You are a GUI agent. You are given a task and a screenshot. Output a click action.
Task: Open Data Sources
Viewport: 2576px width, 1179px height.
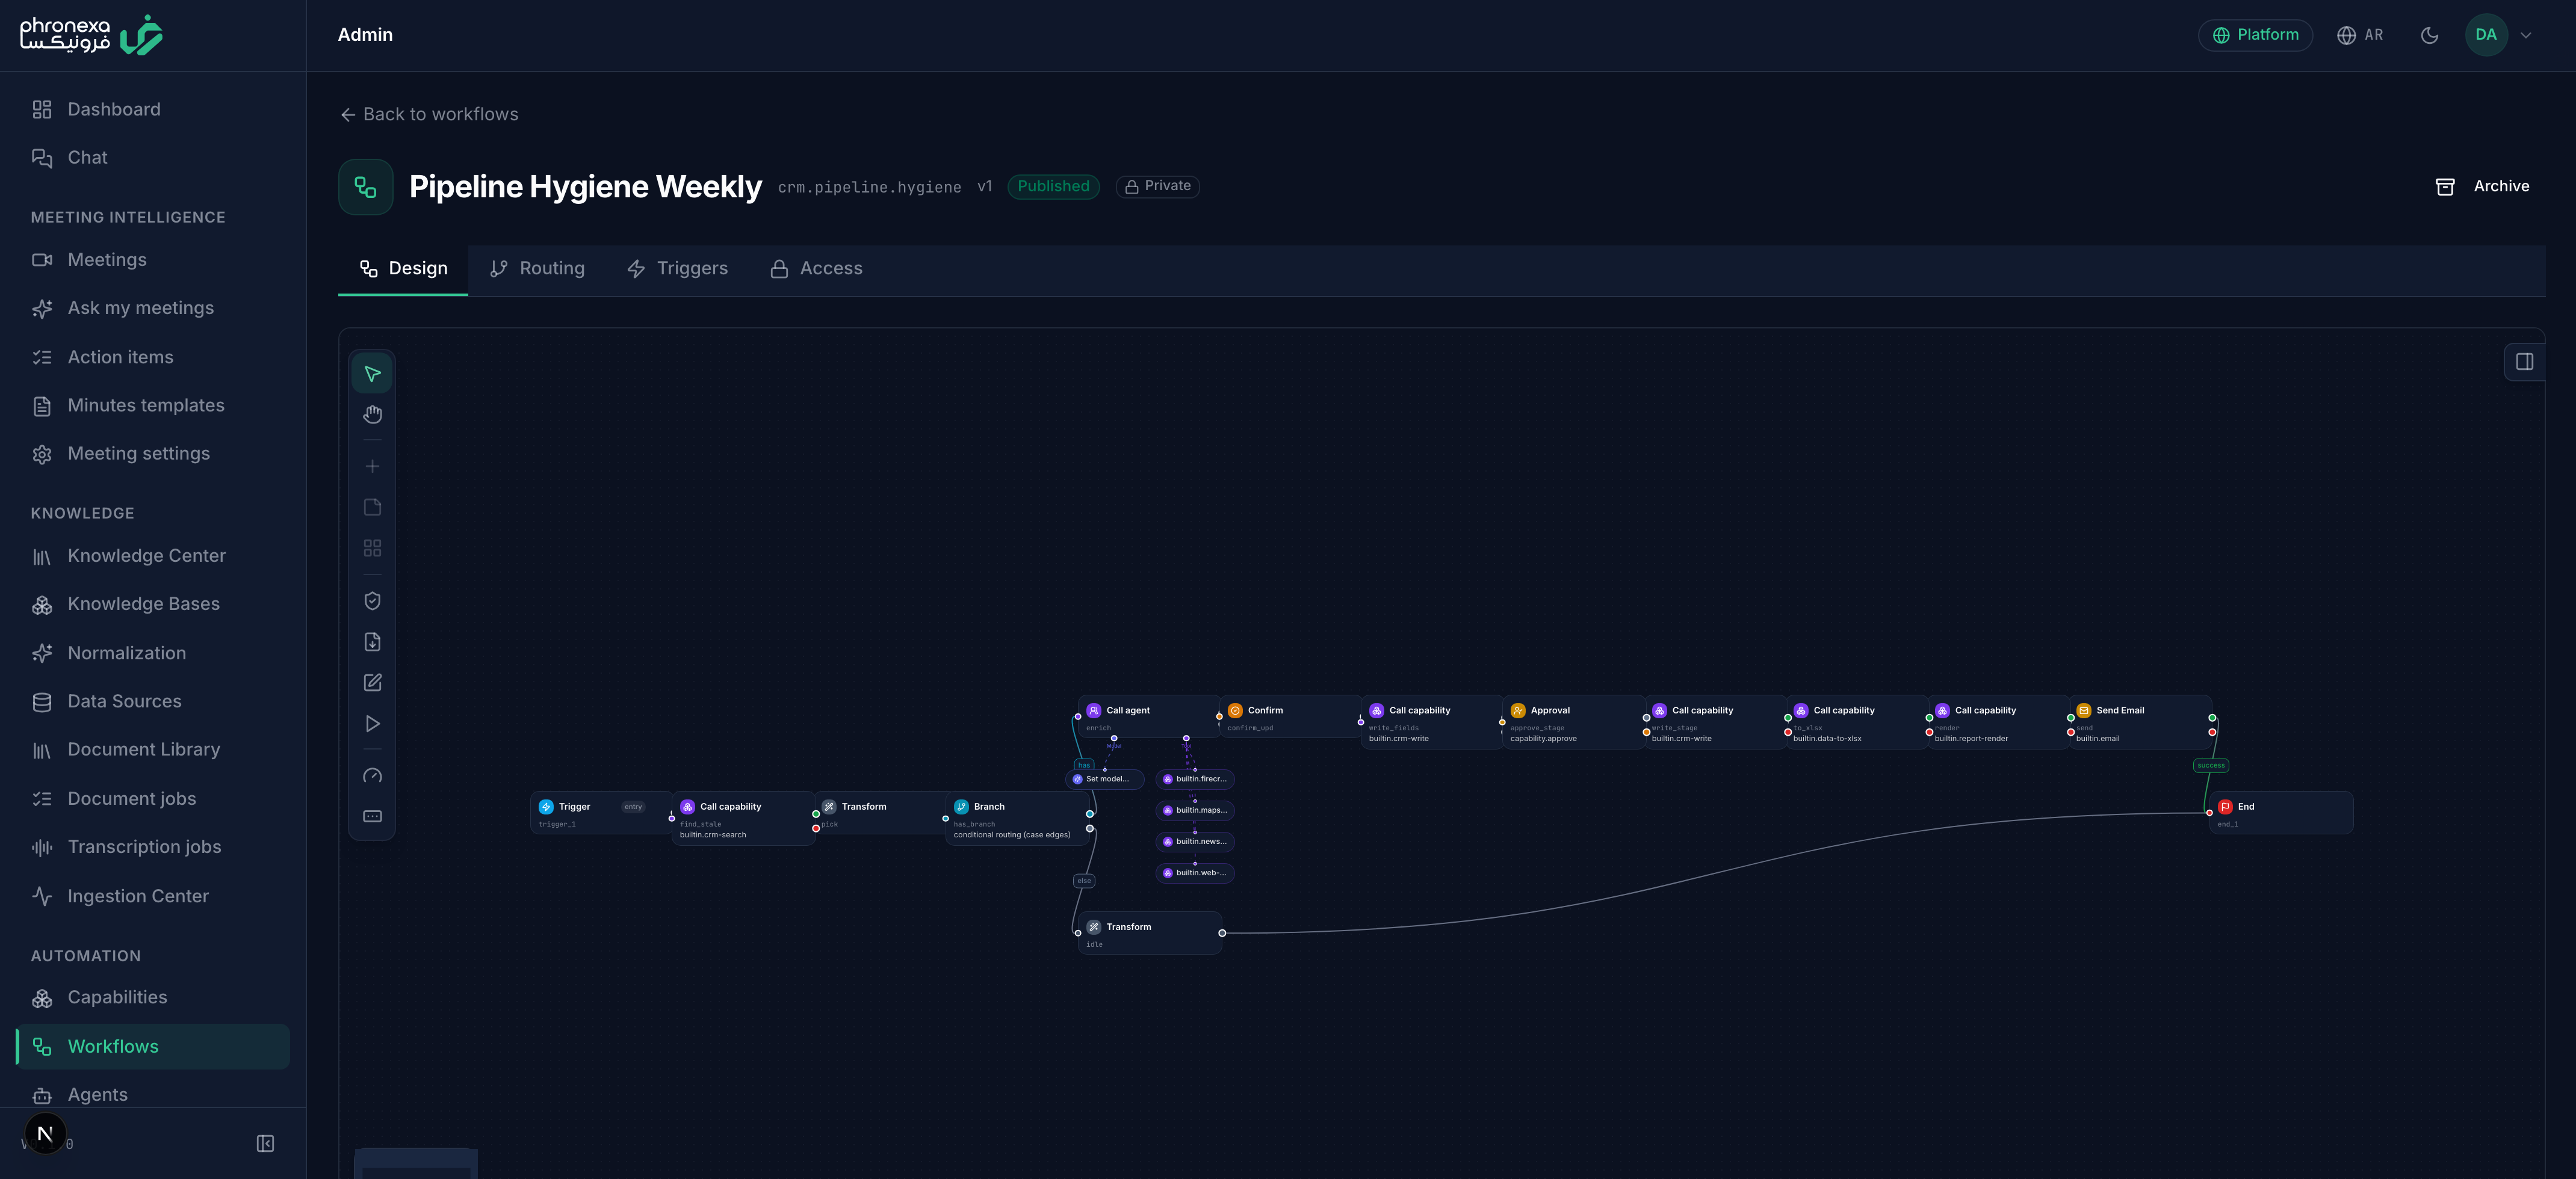point(153,701)
